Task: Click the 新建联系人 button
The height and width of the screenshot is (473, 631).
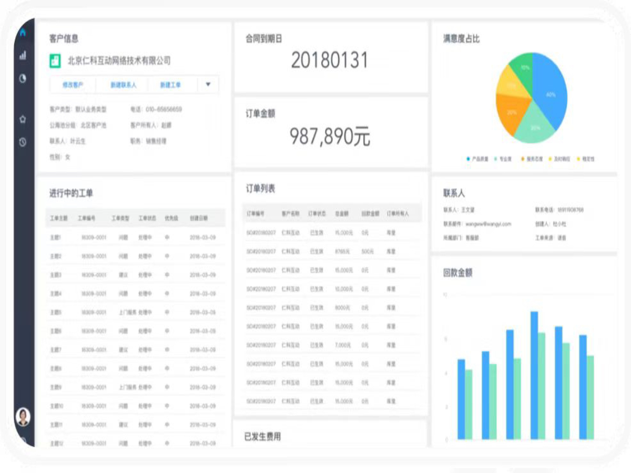Action: 123,85
